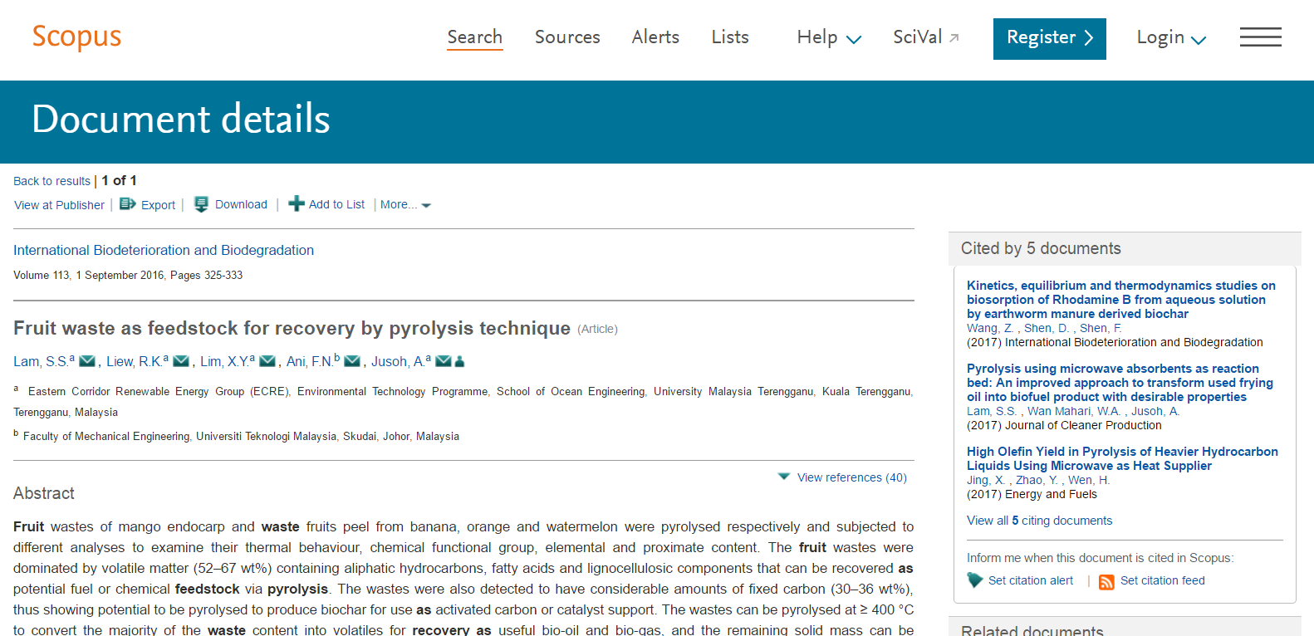Click the plus icon for Add to List

pos(296,204)
